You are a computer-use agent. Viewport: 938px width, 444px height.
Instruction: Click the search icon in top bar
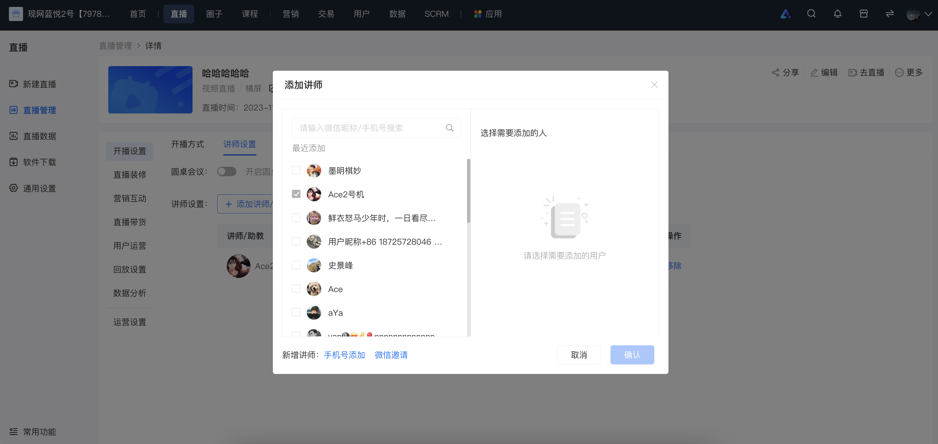811,14
